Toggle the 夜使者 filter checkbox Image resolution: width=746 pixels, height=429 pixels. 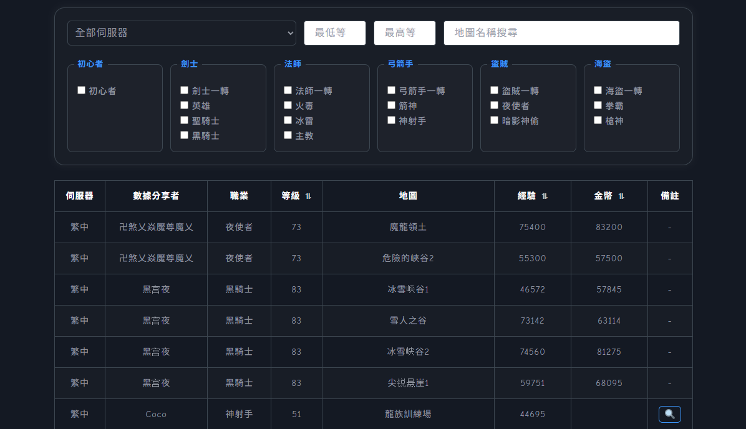(x=495, y=105)
